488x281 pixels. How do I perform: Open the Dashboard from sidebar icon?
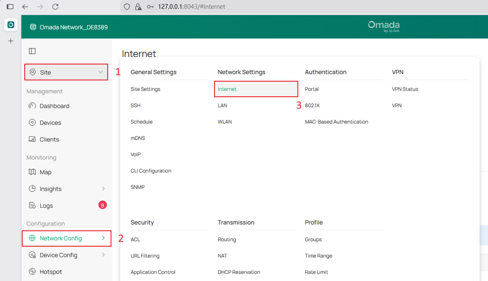[x=32, y=106]
